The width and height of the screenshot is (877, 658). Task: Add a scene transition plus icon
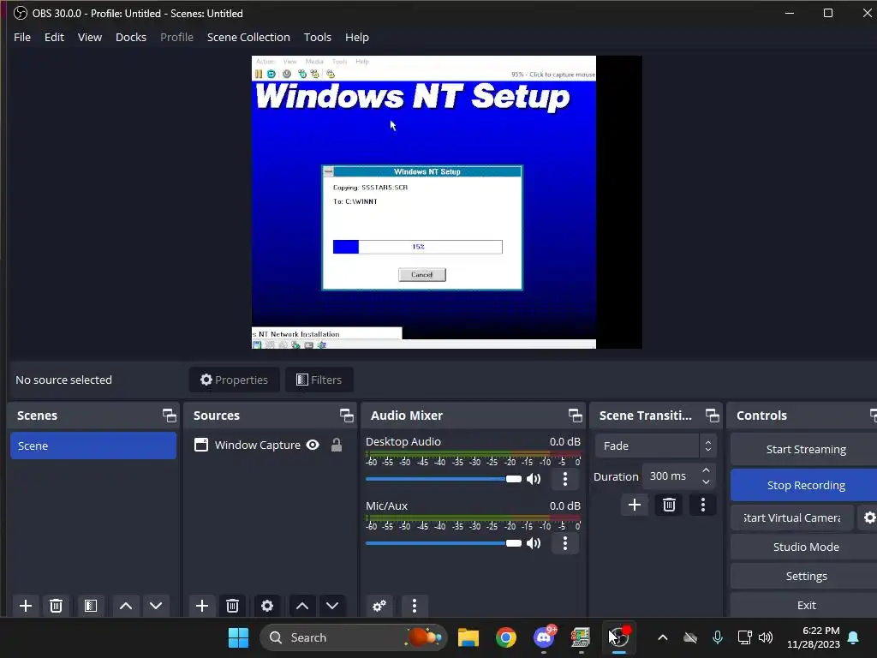point(635,505)
